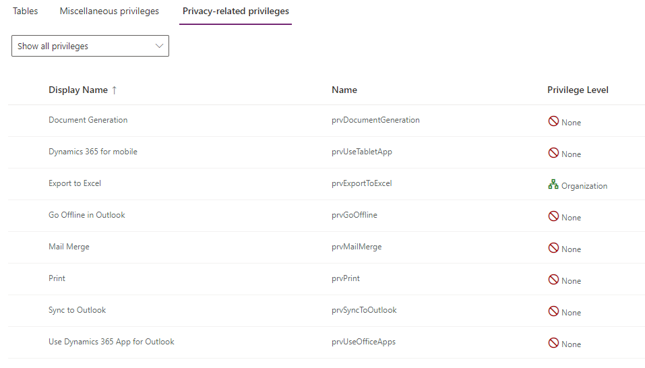Viewport: 645px width, 368px height.
Task: Click the Print display name row
Action: [57, 278]
